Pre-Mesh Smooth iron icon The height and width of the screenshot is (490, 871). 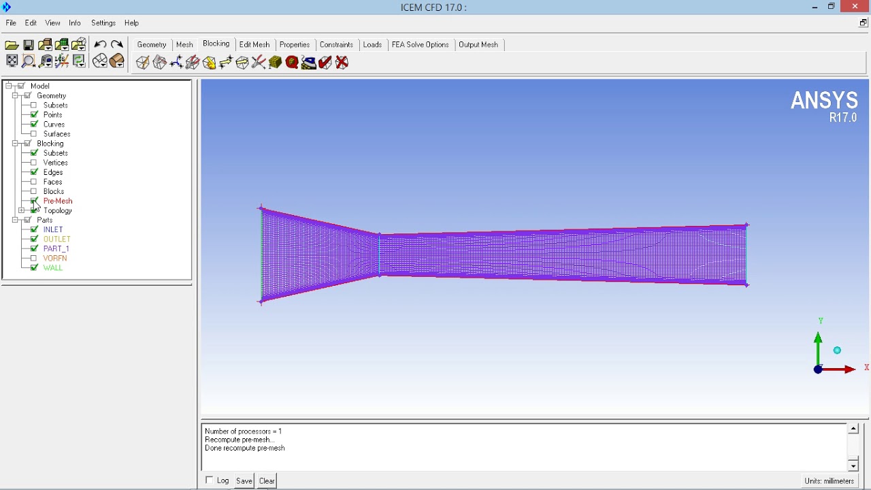(x=309, y=63)
